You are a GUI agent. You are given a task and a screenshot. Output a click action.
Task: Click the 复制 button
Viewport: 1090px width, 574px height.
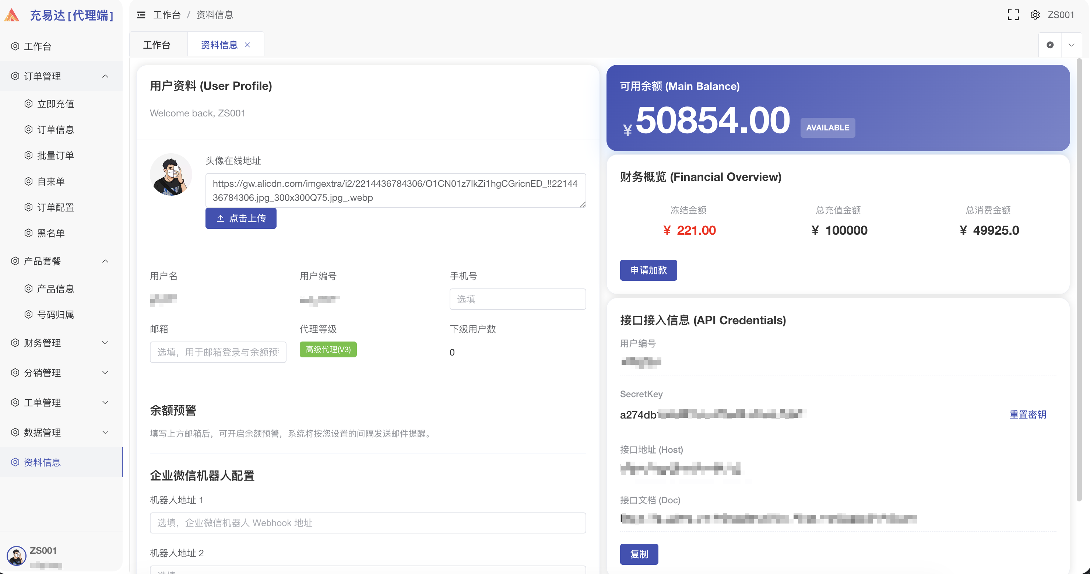(x=639, y=554)
